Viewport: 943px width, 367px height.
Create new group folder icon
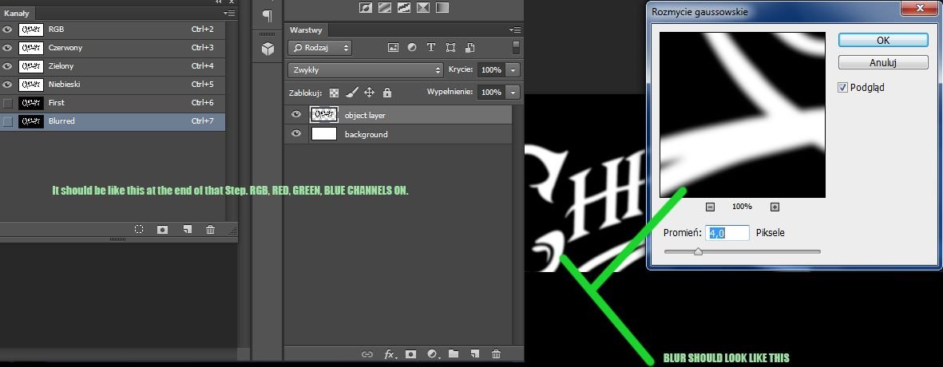pos(454,353)
